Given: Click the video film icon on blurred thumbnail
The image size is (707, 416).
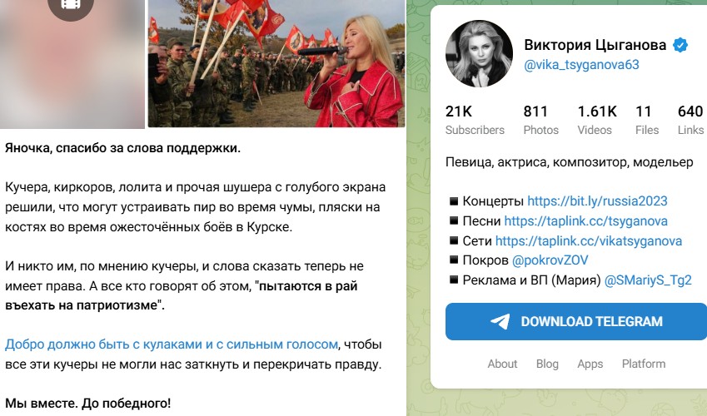Looking at the screenshot, I should pyautogui.click(x=70, y=6).
